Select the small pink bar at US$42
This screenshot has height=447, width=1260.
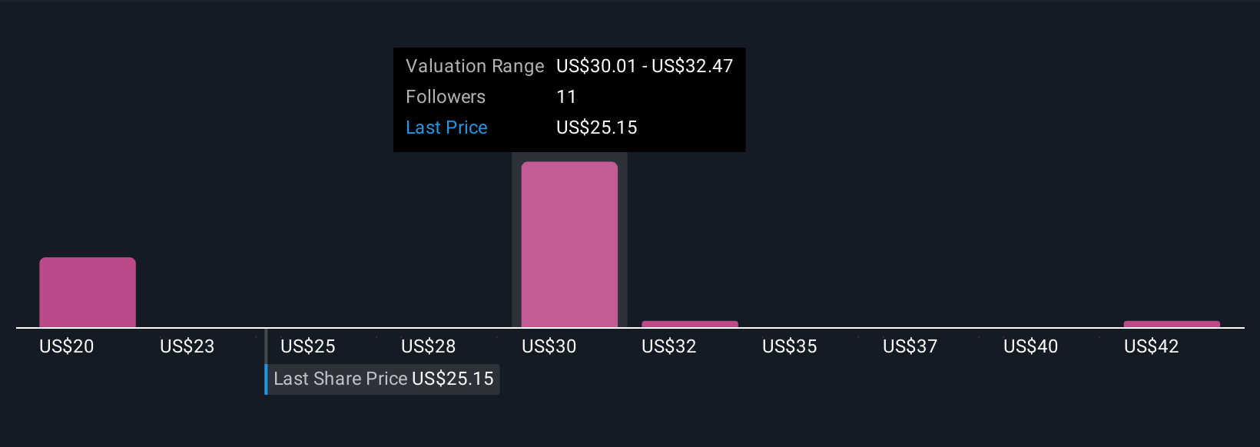[1172, 324]
